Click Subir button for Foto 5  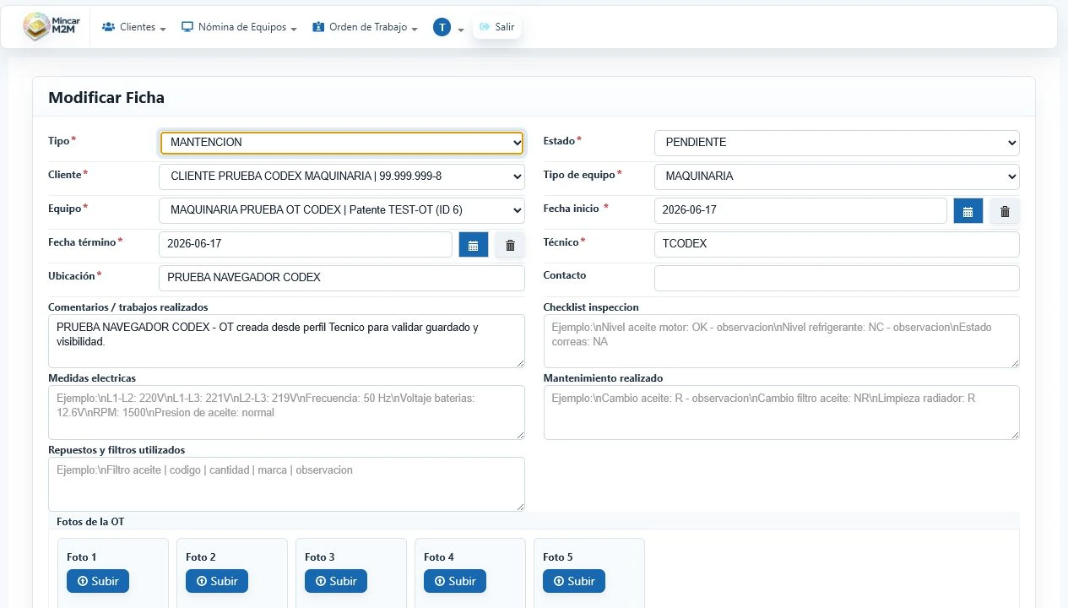574,581
